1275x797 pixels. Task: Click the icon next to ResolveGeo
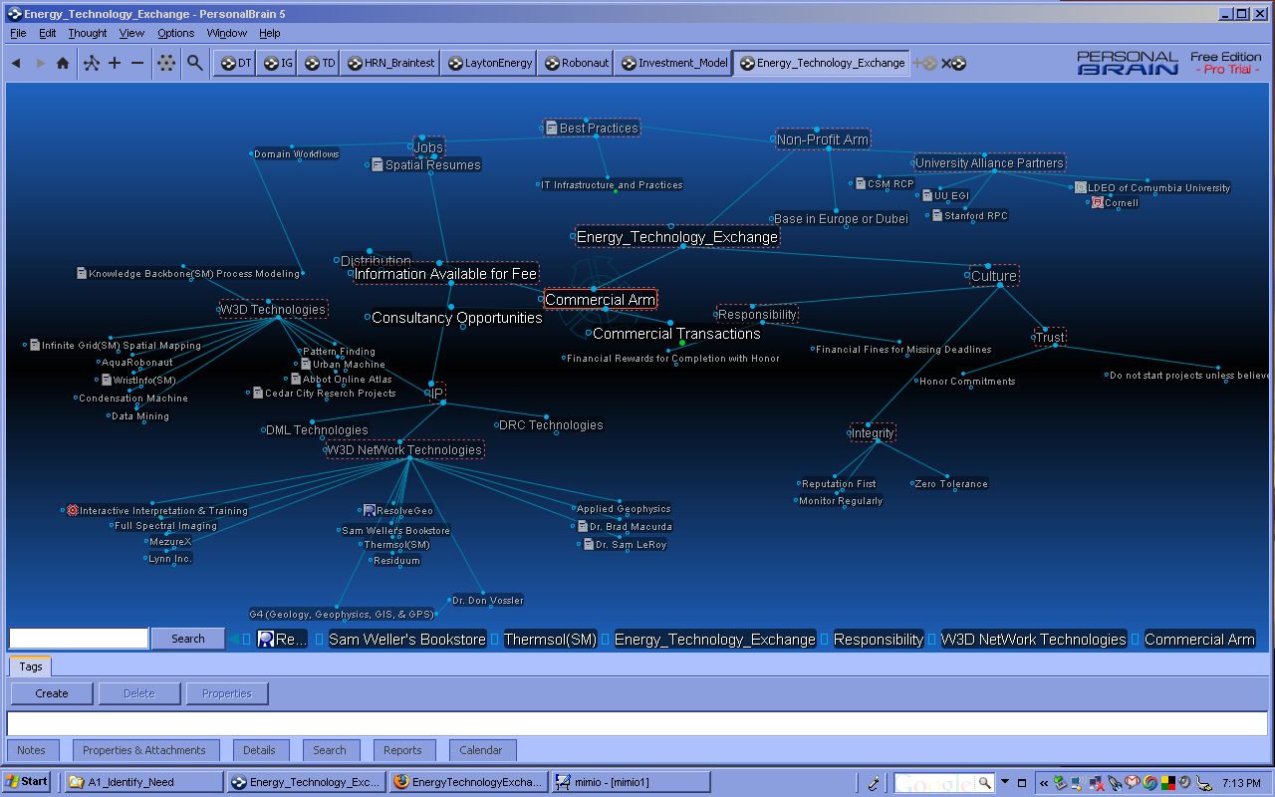(370, 510)
